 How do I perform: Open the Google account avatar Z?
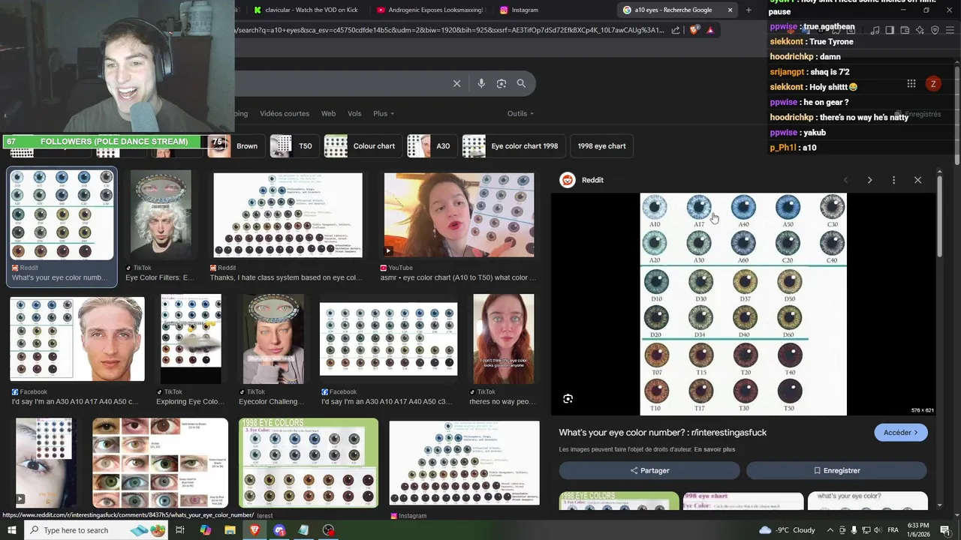click(933, 84)
